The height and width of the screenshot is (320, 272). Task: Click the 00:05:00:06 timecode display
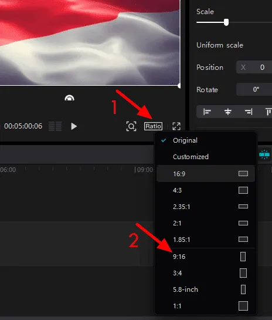click(23, 126)
